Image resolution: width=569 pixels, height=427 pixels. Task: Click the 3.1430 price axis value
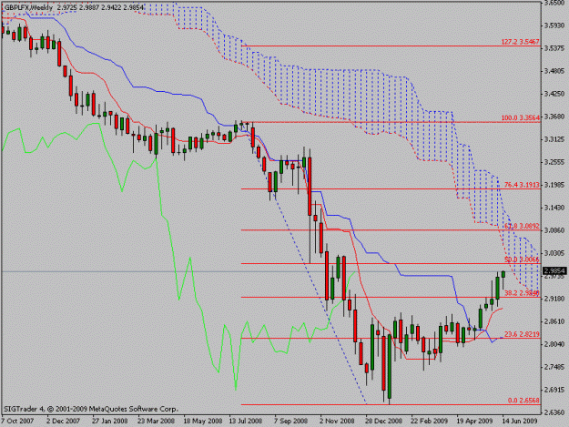tap(554, 208)
